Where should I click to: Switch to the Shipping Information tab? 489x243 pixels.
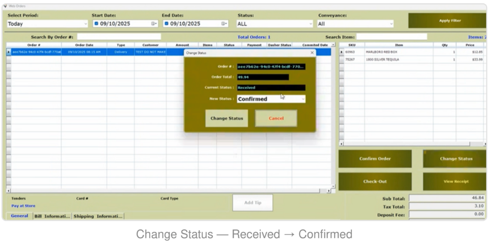pos(98,216)
